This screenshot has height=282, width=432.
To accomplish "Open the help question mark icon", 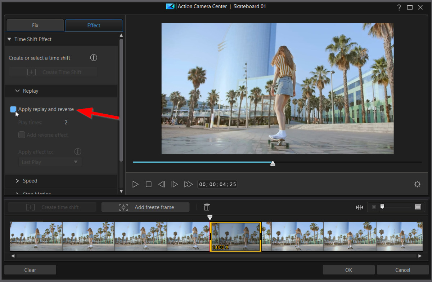I will [x=399, y=7].
